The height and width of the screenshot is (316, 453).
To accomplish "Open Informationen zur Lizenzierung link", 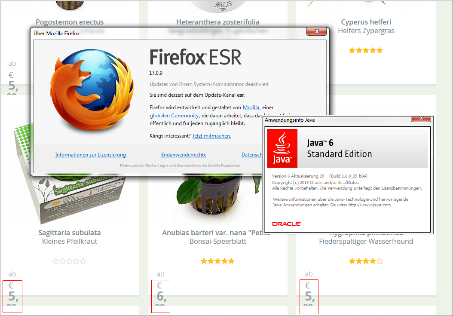I will click(x=90, y=155).
